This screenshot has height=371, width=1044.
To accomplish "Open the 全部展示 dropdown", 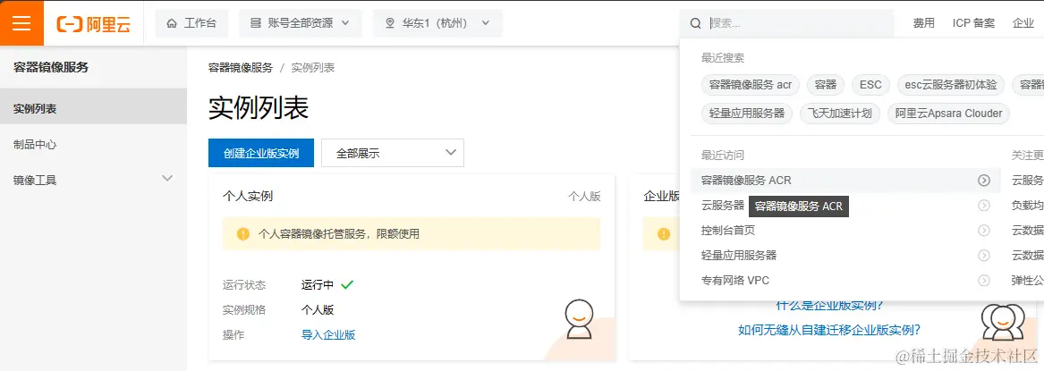I will (x=392, y=153).
